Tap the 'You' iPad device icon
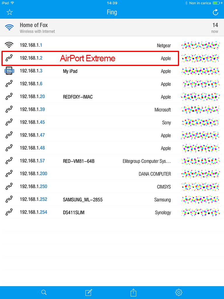Viewport: 224px width, 299px height. [x=9, y=71]
